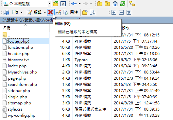Click the rename pencil icon
The width and height of the screenshot is (173, 120).
click(x=58, y=12)
